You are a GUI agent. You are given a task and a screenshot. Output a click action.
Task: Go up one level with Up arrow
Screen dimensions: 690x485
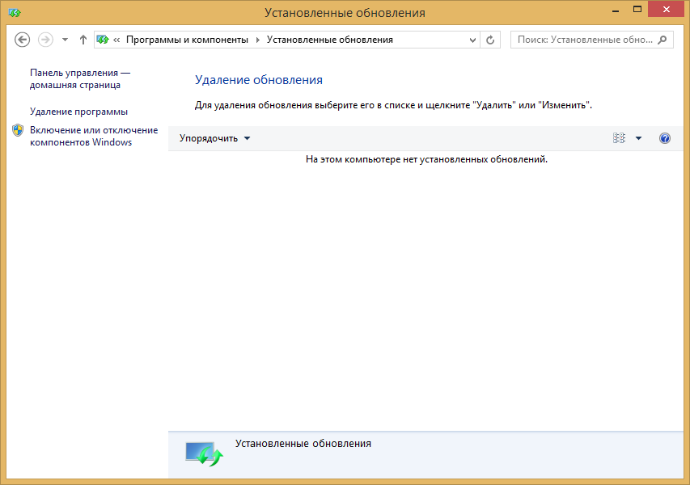pyautogui.click(x=83, y=40)
